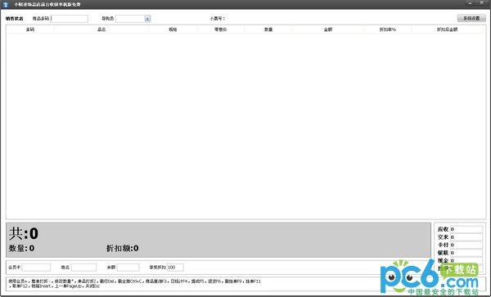
Task: Minimize the cashier window
Action: (x=470, y=2)
